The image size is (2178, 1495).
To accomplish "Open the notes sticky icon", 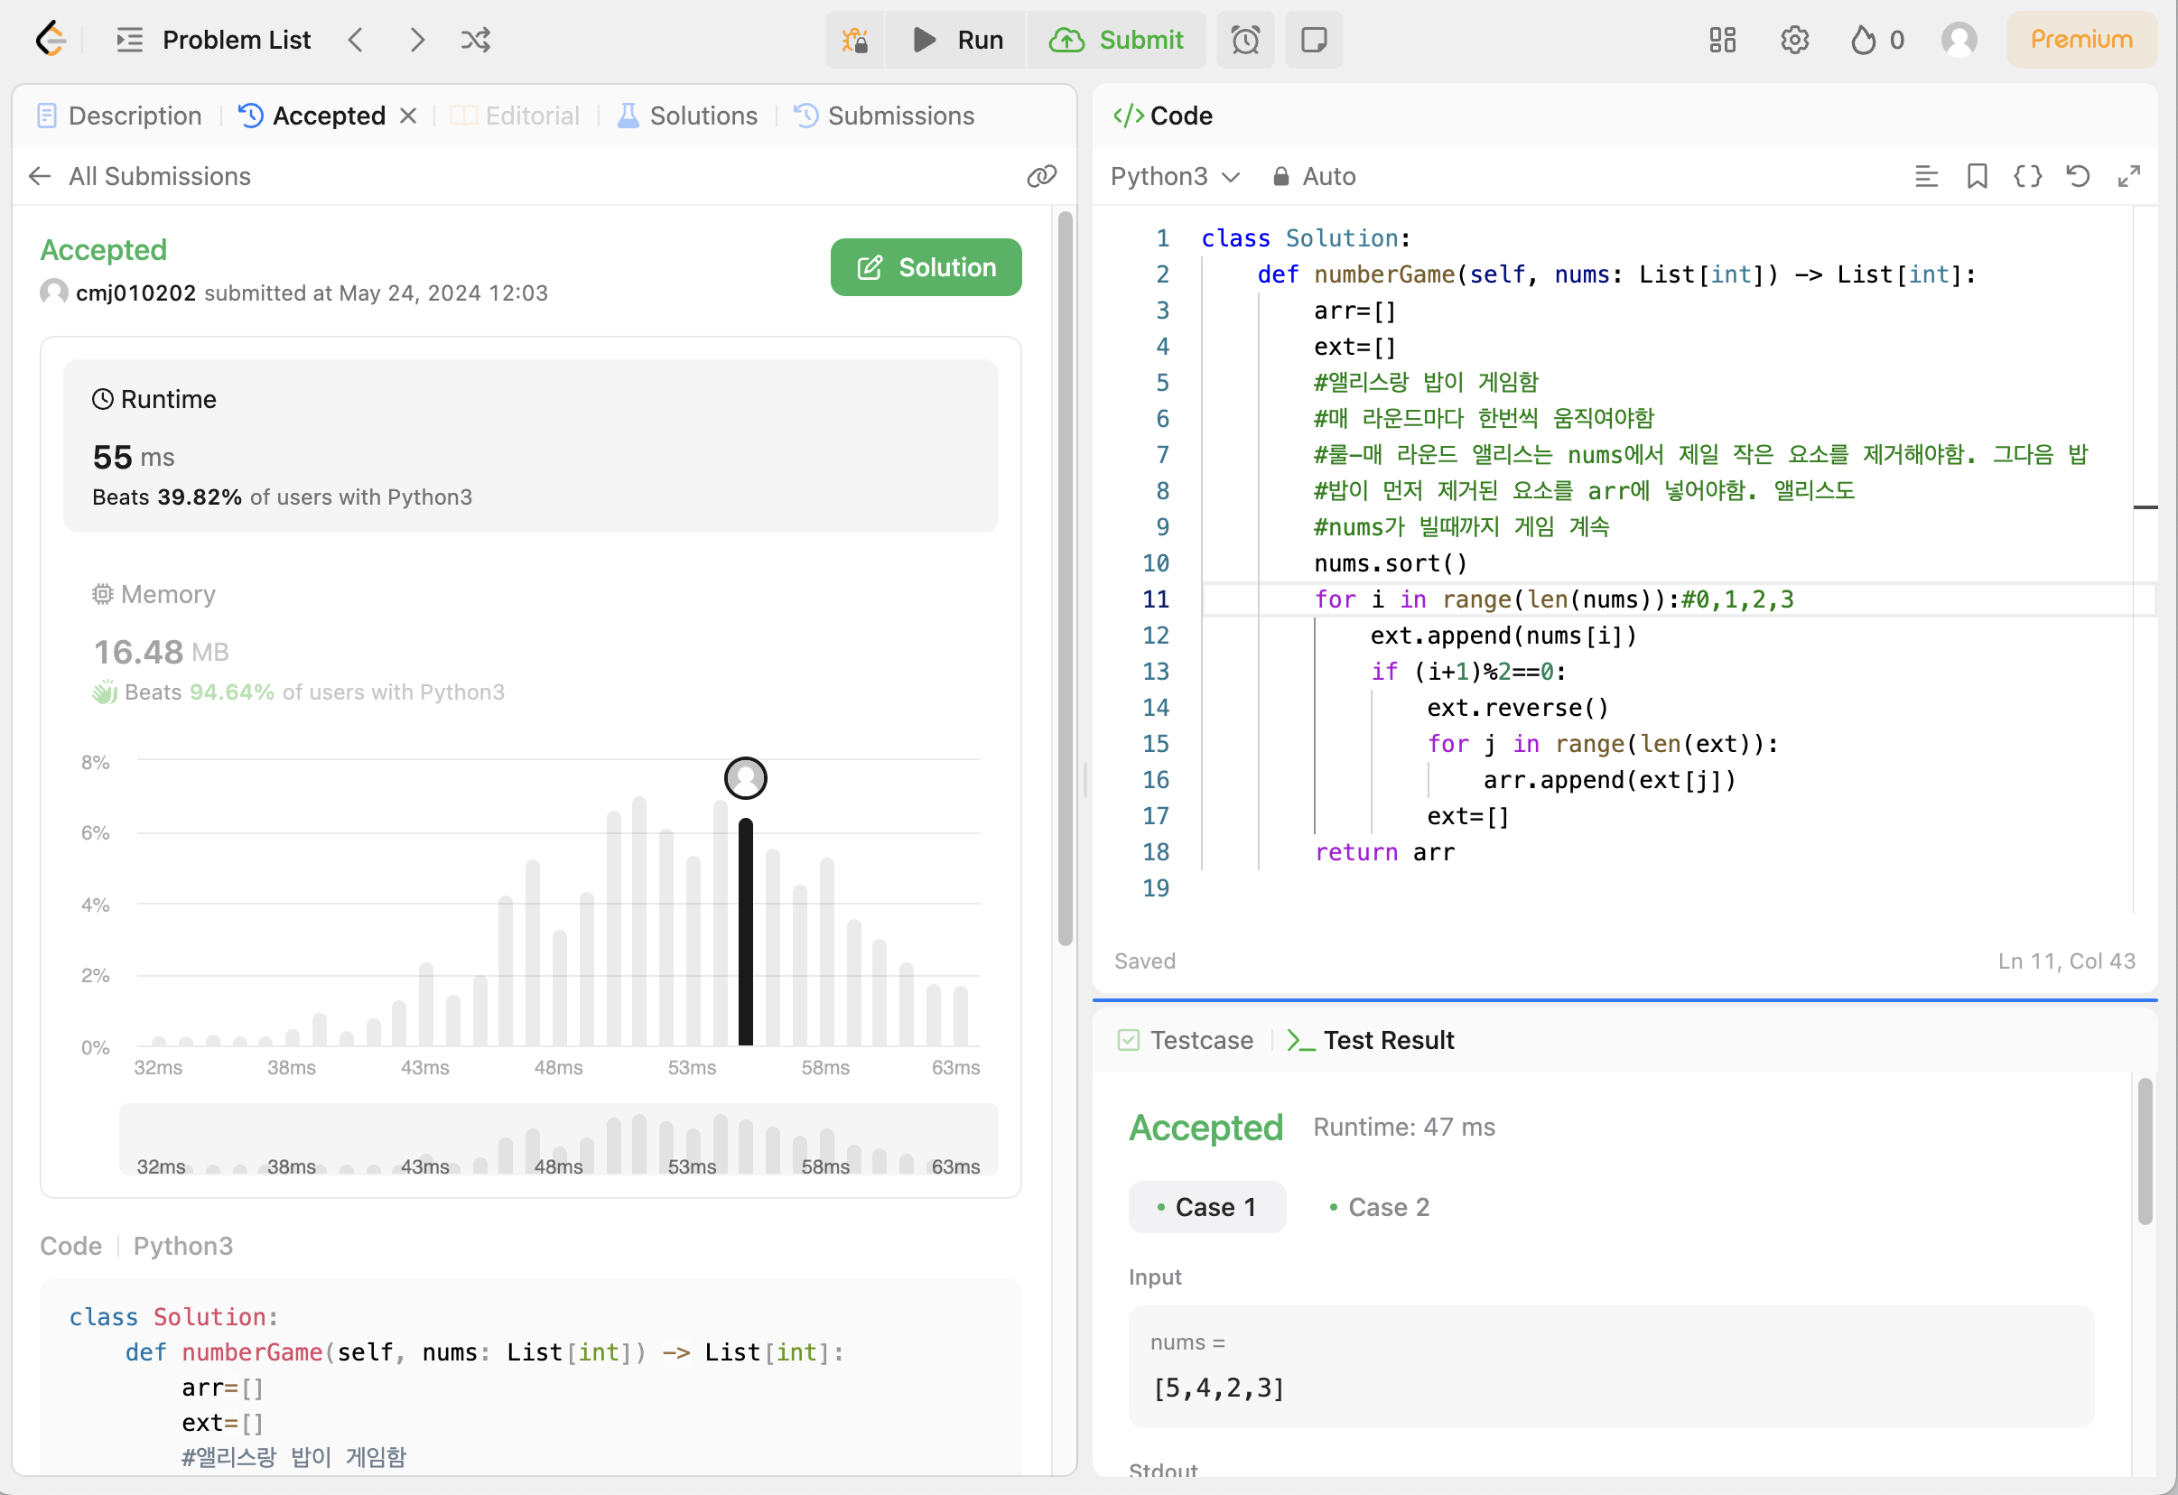I will 1314,40.
